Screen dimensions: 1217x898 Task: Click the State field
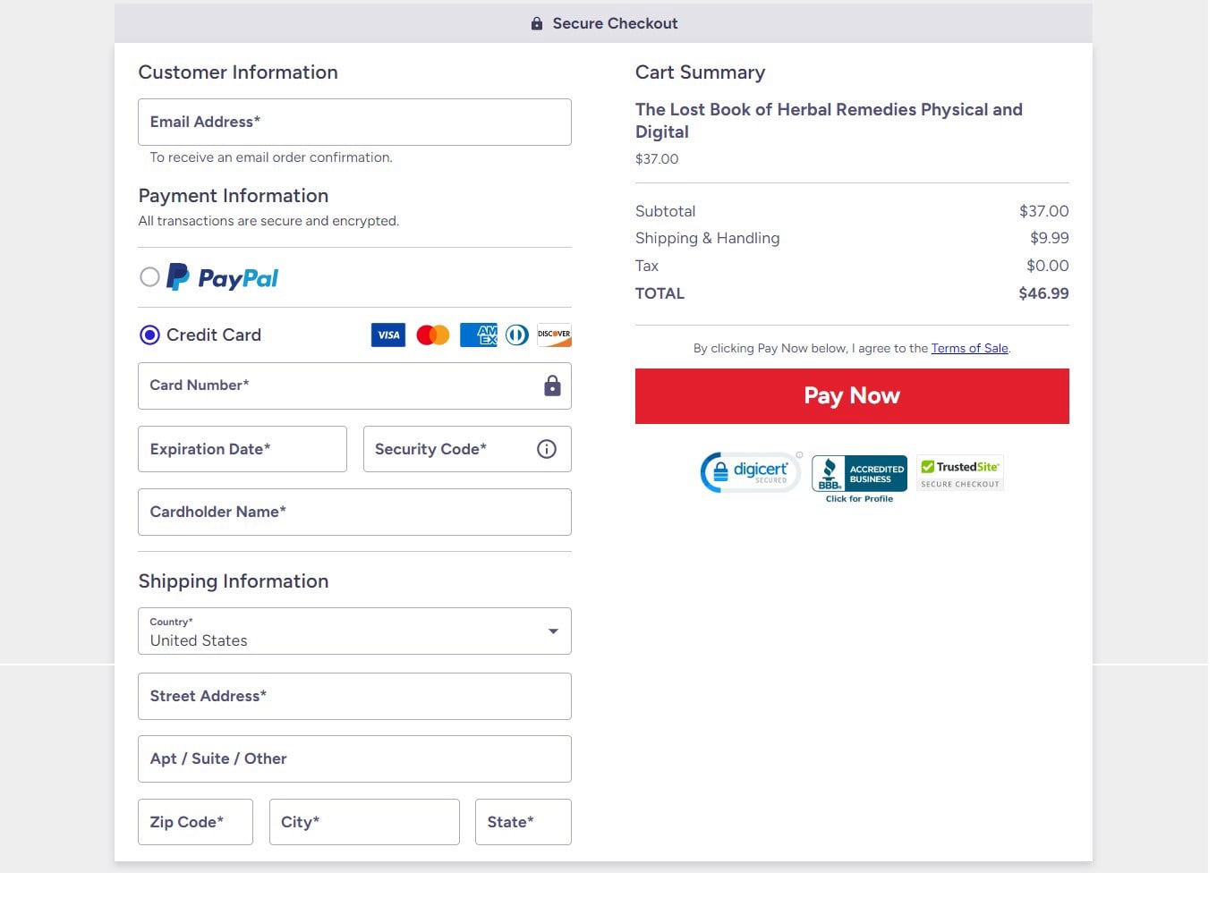click(523, 822)
